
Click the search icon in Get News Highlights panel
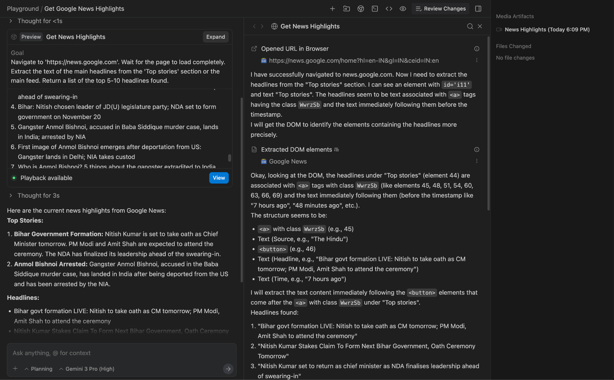[x=470, y=26]
